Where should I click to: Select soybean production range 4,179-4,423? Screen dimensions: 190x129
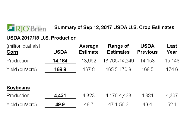tap(118, 96)
